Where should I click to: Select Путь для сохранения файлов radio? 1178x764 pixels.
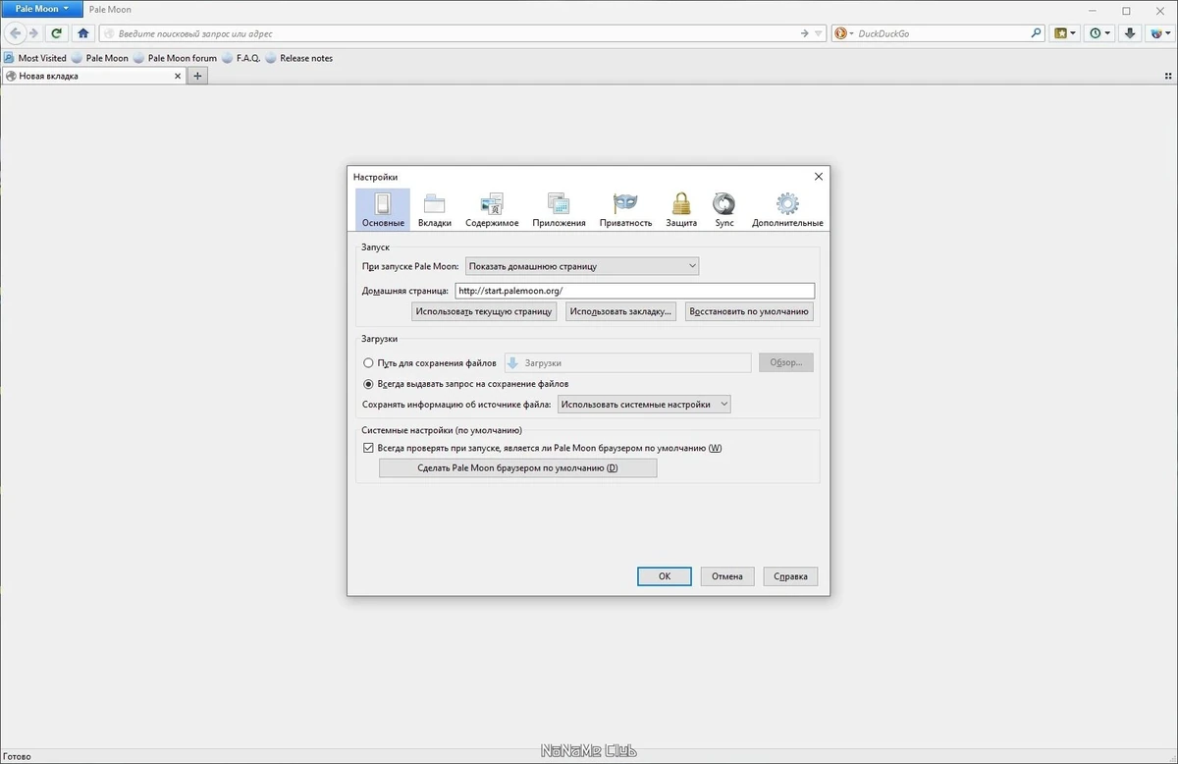tap(368, 362)
